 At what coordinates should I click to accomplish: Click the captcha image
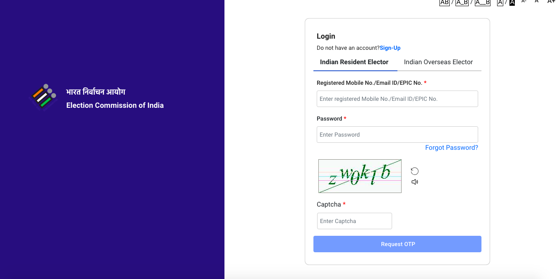(360, 176)
